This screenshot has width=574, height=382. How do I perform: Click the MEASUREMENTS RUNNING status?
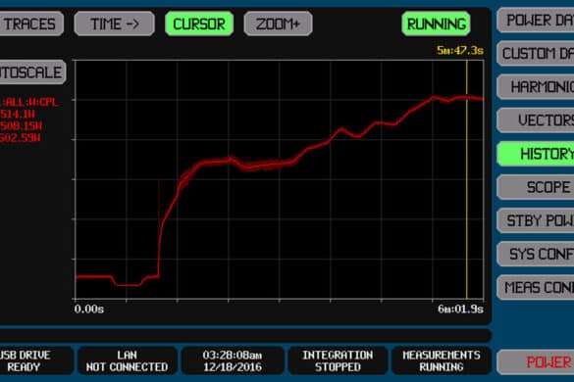[442, 360]
